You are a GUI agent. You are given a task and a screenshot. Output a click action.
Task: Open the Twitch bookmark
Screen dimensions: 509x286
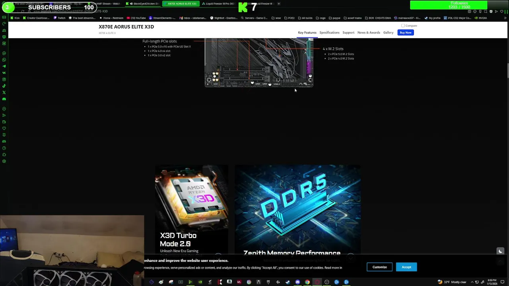point(60,18)
